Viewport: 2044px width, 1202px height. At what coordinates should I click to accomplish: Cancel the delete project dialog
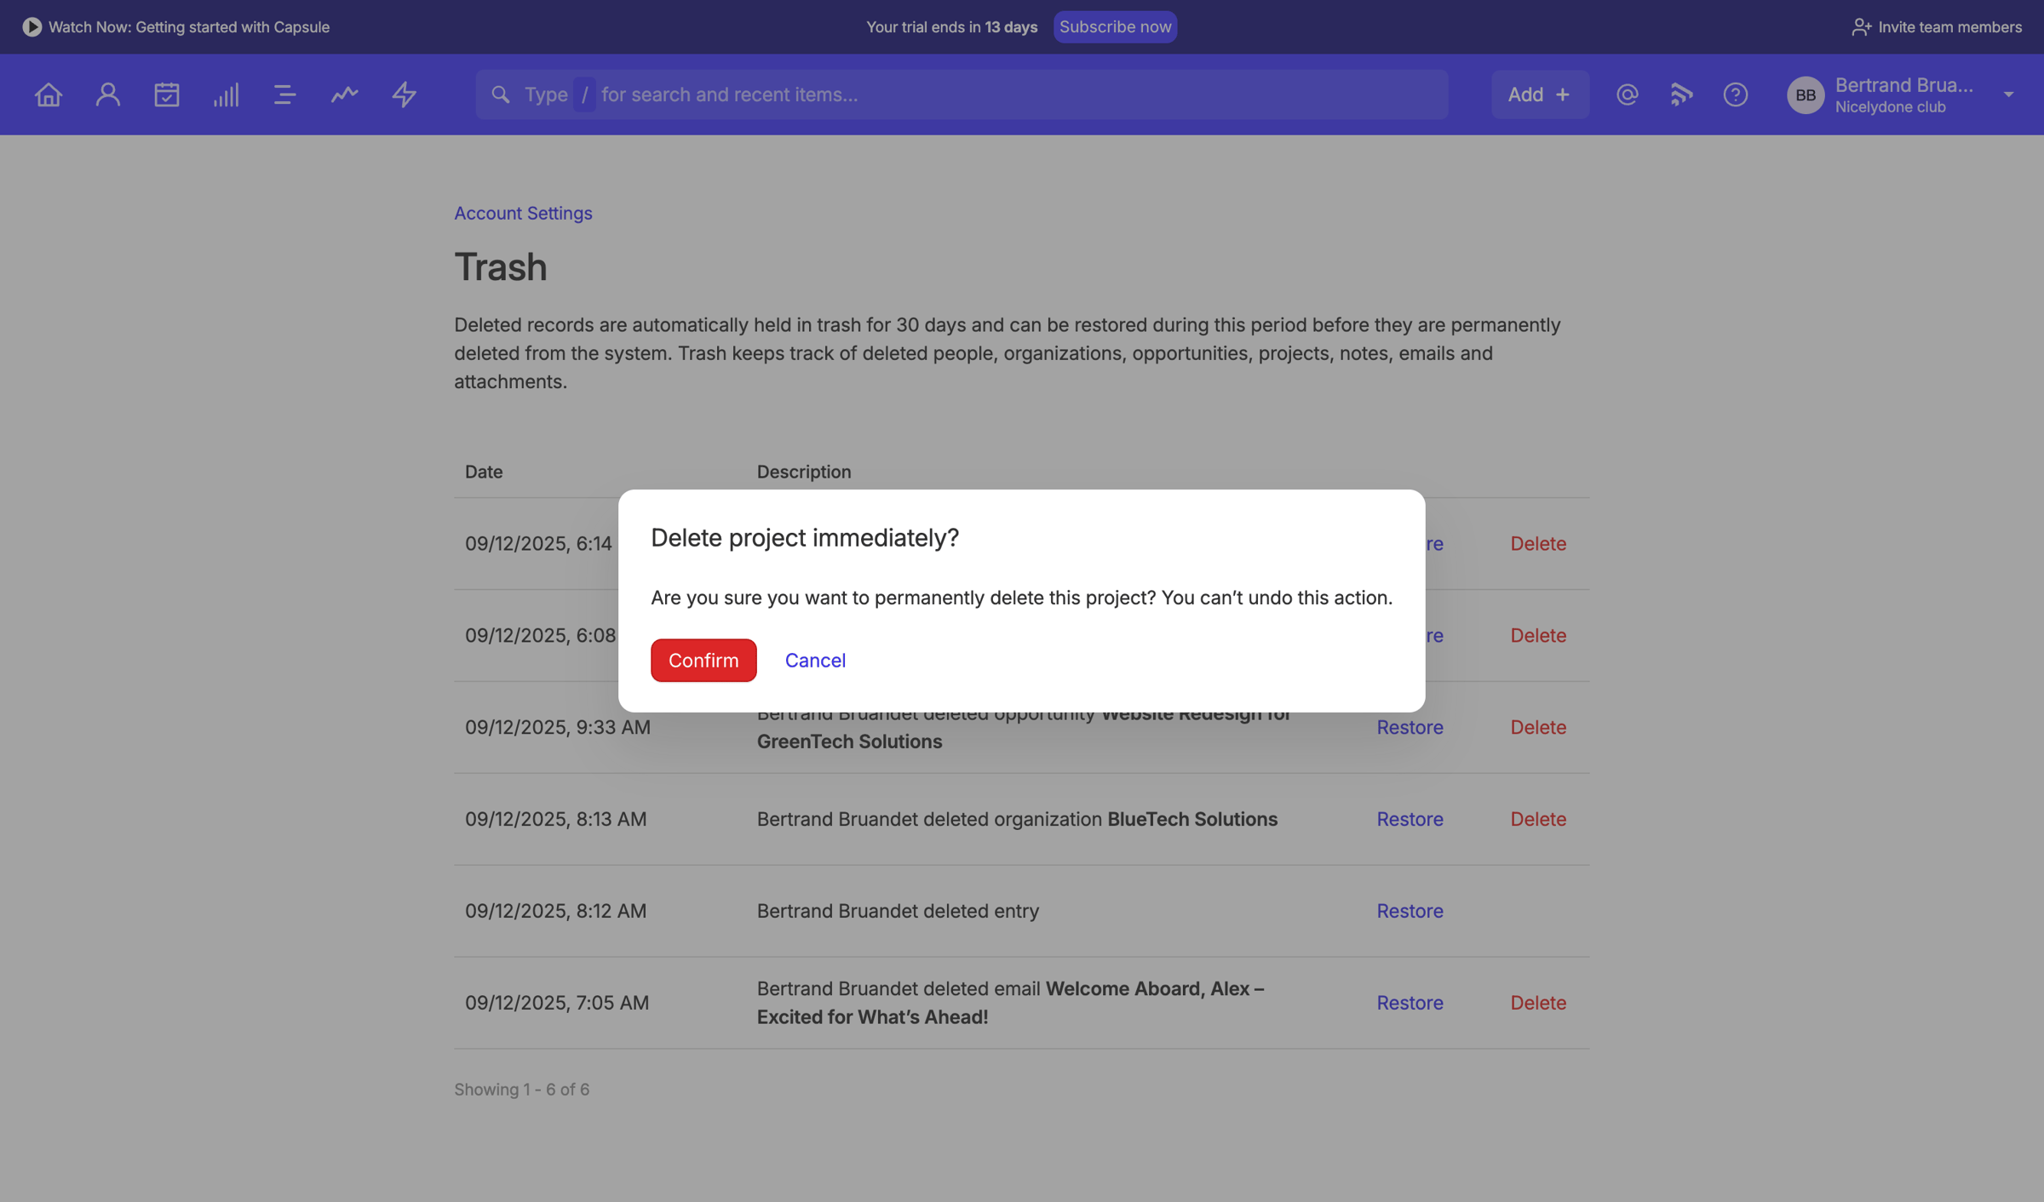click(815, 661)
